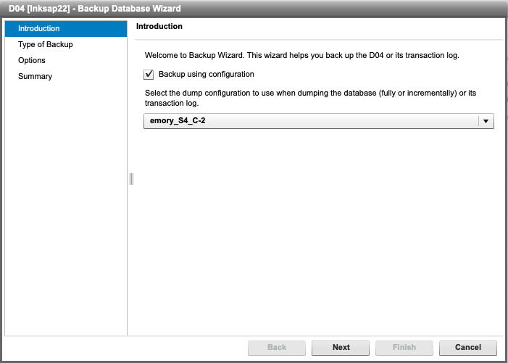Select the Introduction step in sidebar
This screenshot has width=508, height=363.
(x=39, y=29)
